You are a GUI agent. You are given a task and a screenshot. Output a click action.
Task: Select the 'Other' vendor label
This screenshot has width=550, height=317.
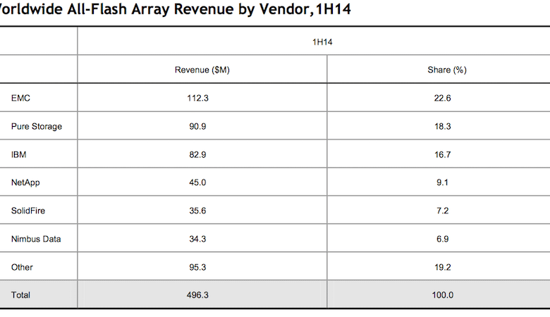[22, 267]
